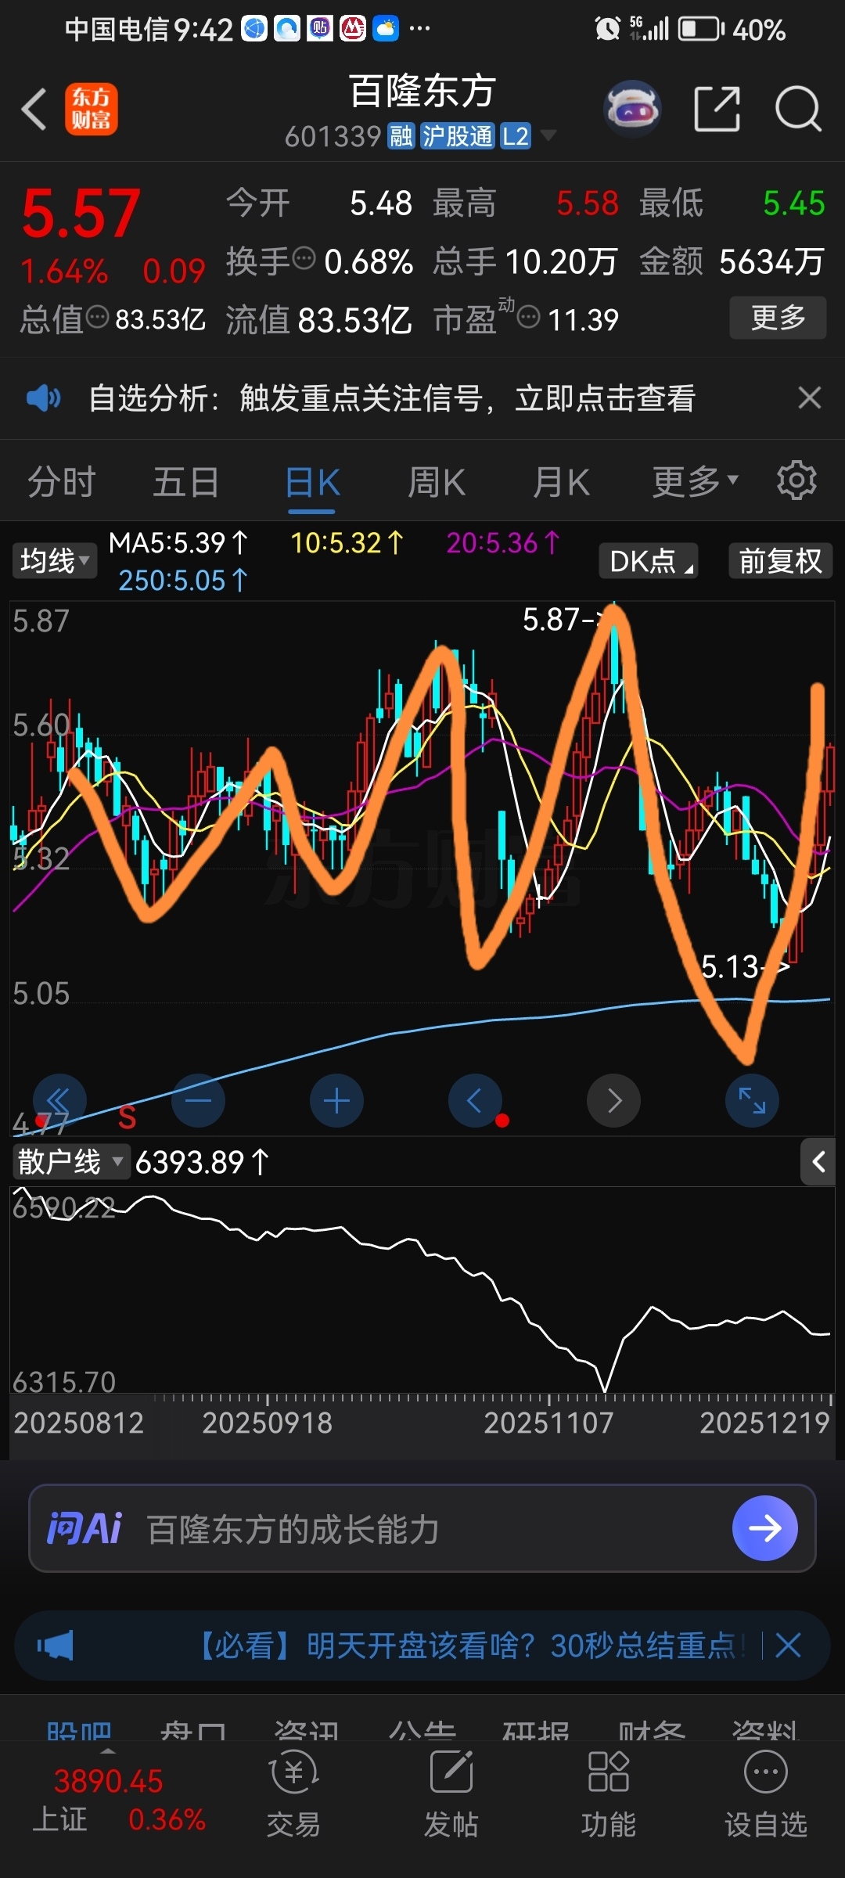This screenshot has height=1878, width=845.
Task: Tap the alarm icon in status bar
Action: (608, 29)
